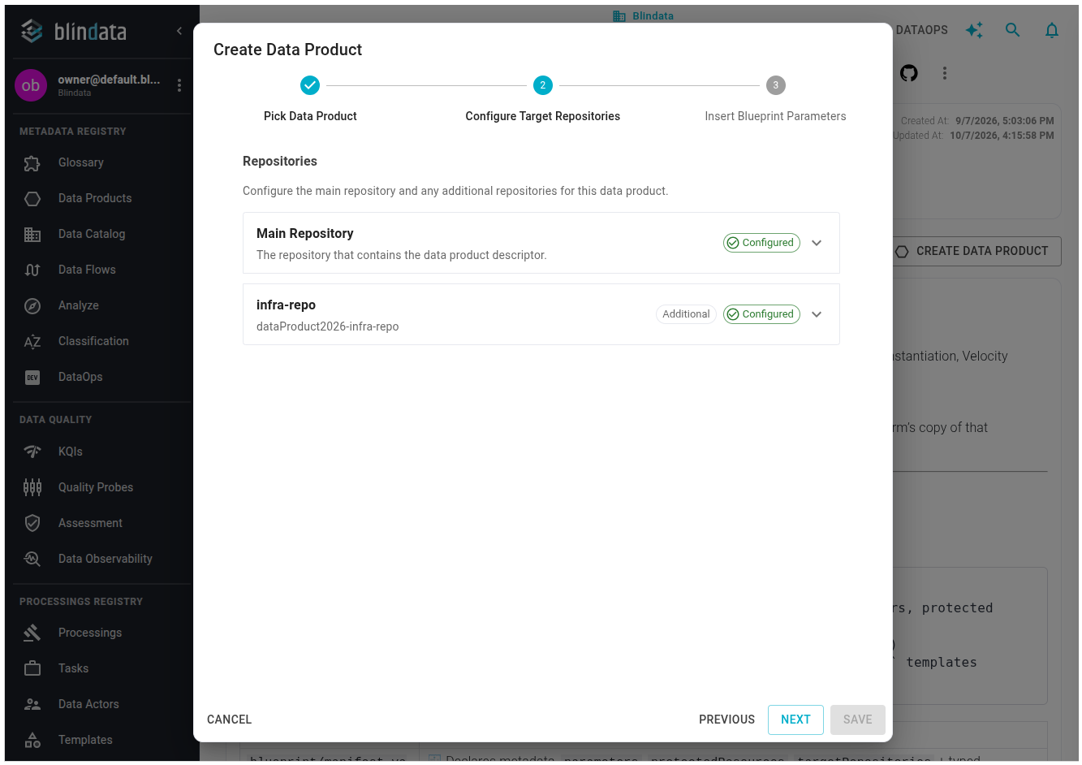The width and height of the screenshot is (1082, 765).
Task: Expand the infra-repo panel
Action: pyautogui.click(x=817, y=314)
